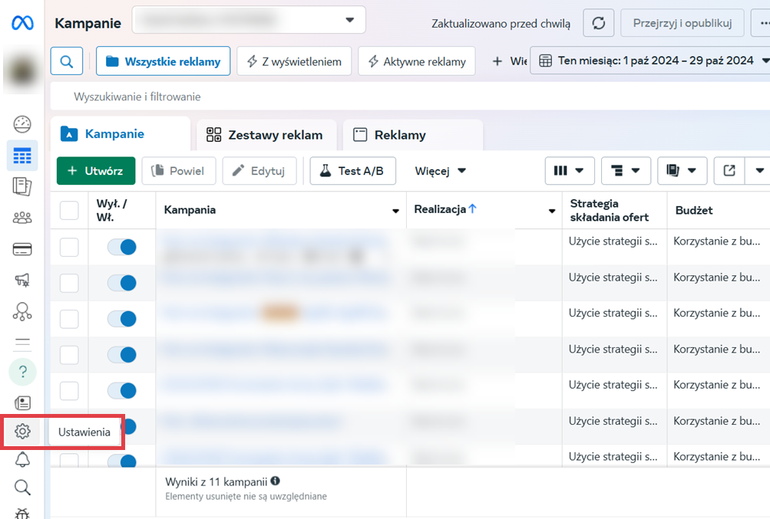Screen dimensions: 770x519
Task: Open the columns layout dropdown
Action: coord(569,171)
